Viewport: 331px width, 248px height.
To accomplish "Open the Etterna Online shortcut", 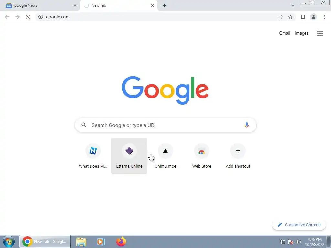I will click(x=129, y=156).
